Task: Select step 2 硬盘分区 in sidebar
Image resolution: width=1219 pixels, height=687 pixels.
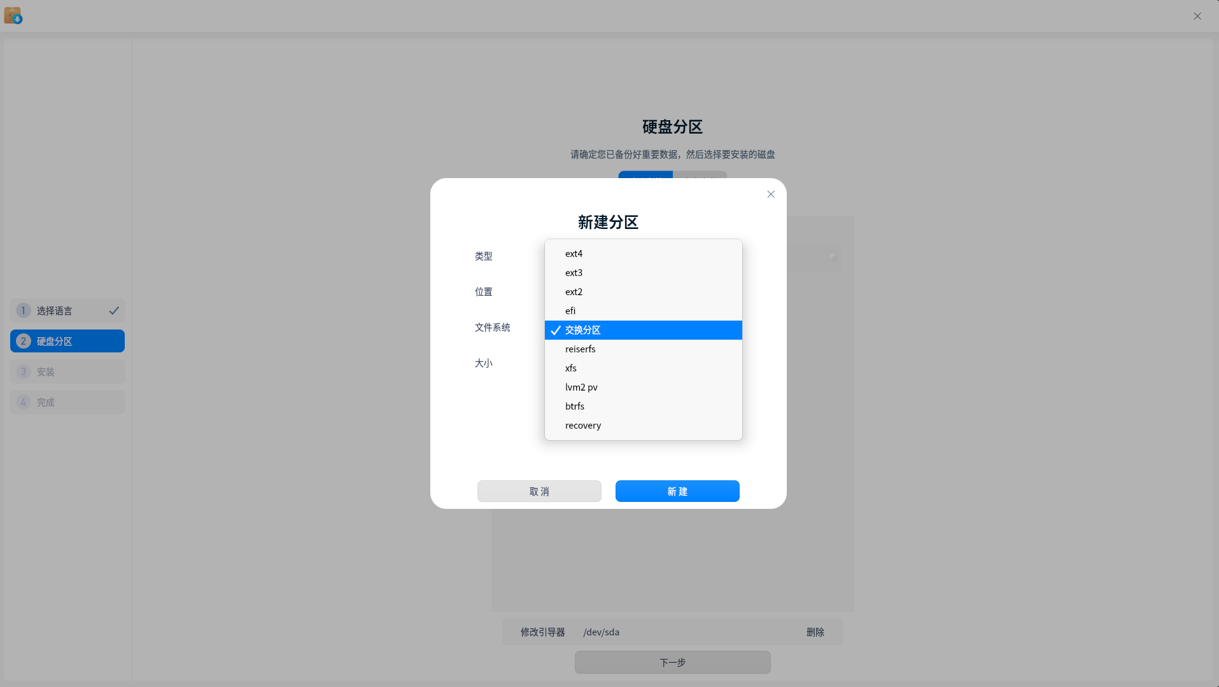Action: click(x=67, y=341)
